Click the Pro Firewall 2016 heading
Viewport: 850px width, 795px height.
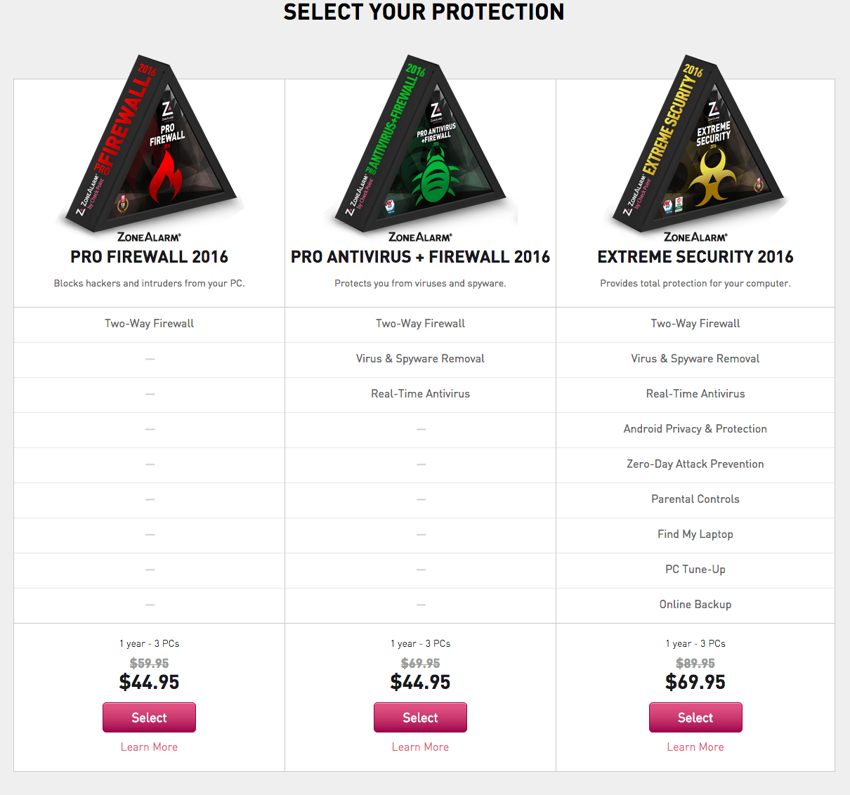tap(149, 257)
